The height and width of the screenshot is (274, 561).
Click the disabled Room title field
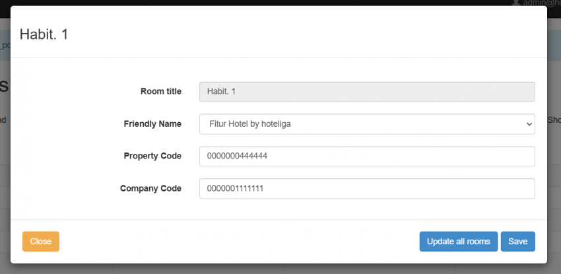[366, 91]
